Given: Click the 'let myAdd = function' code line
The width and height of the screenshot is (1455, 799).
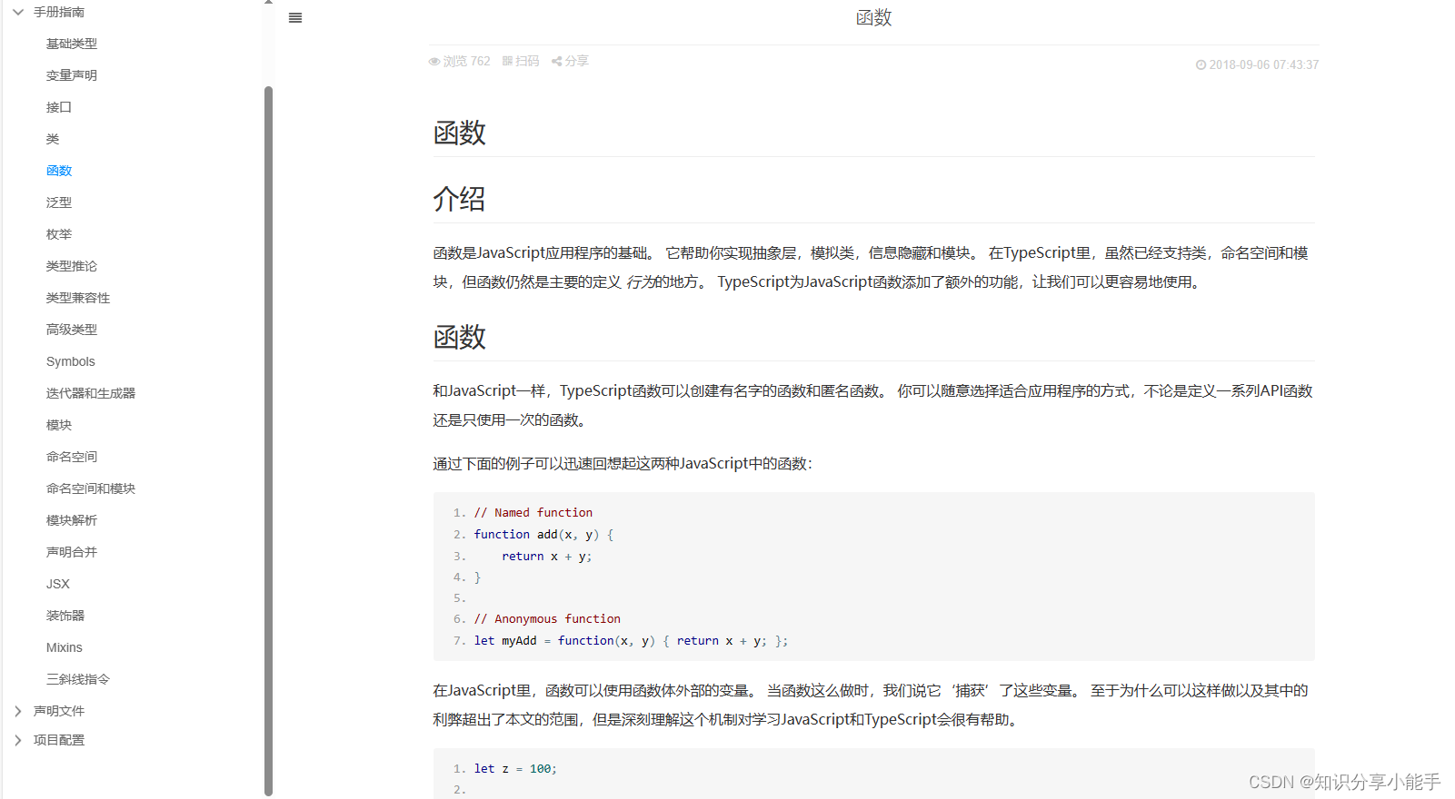Looking at the screenshot, I should 631,641.
